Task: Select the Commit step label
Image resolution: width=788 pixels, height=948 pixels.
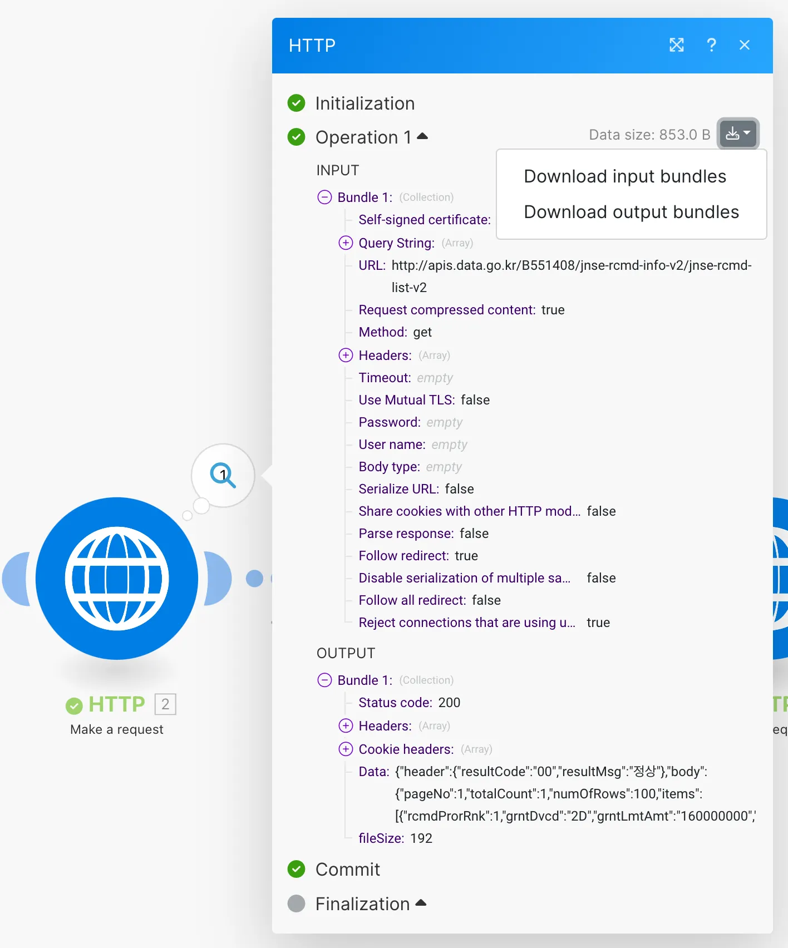Action: click(x=348, y=870)
